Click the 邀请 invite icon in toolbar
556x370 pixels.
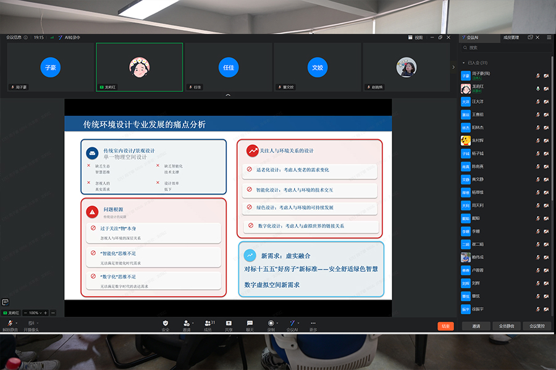point(185,324)
